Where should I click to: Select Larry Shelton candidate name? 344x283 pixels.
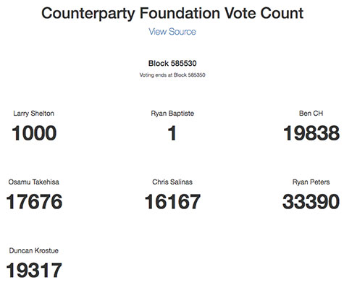coord(33,114)
